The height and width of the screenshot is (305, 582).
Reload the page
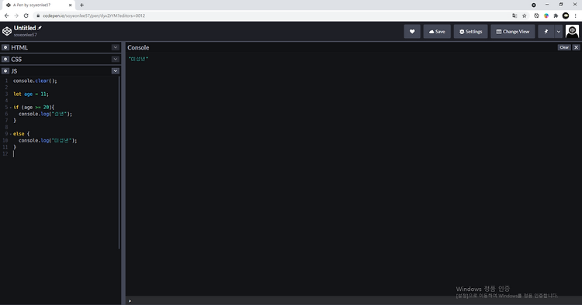tap(26, 15)
